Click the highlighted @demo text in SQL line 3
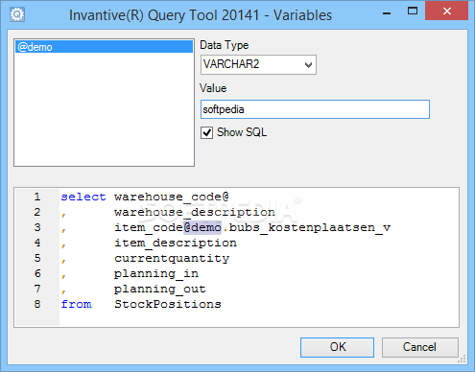Screen dimensions: 475x372 tap(202, 227)
